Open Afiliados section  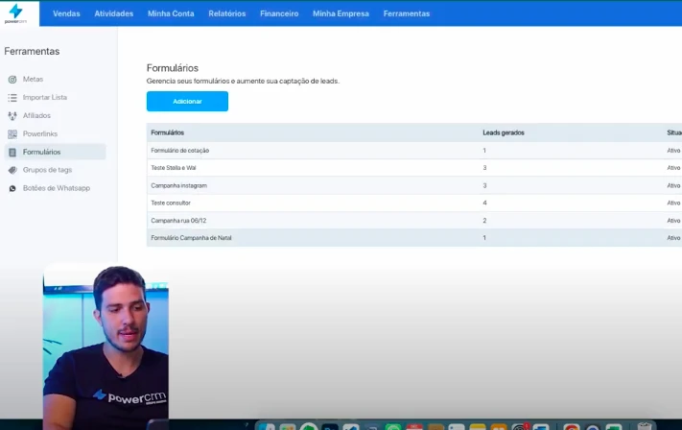point(37,116)
